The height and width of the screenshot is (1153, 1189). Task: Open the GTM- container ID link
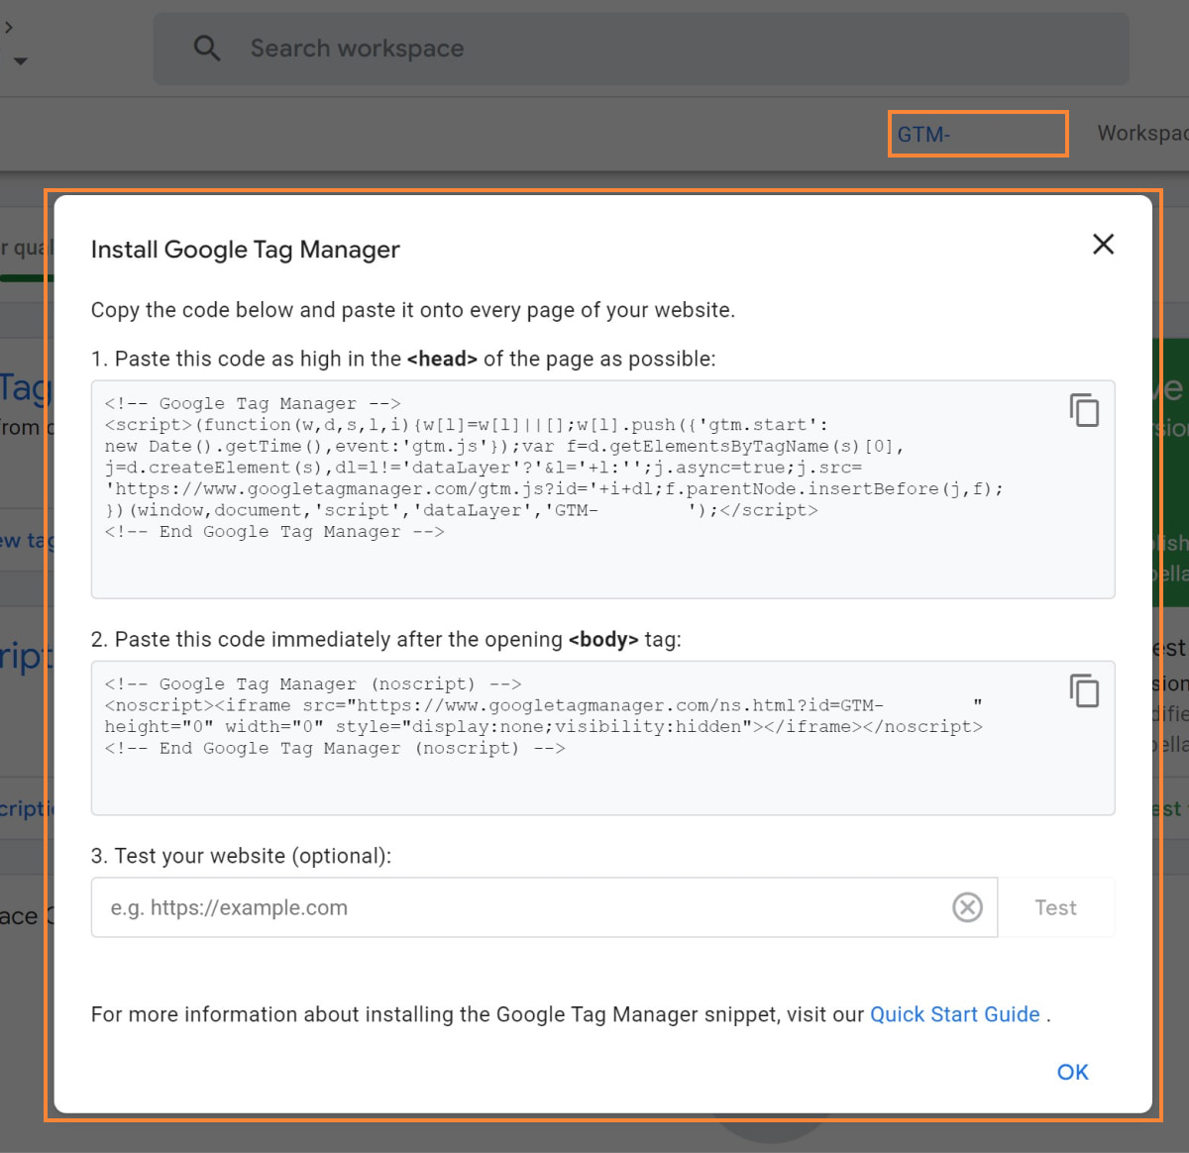coord(923,135)
